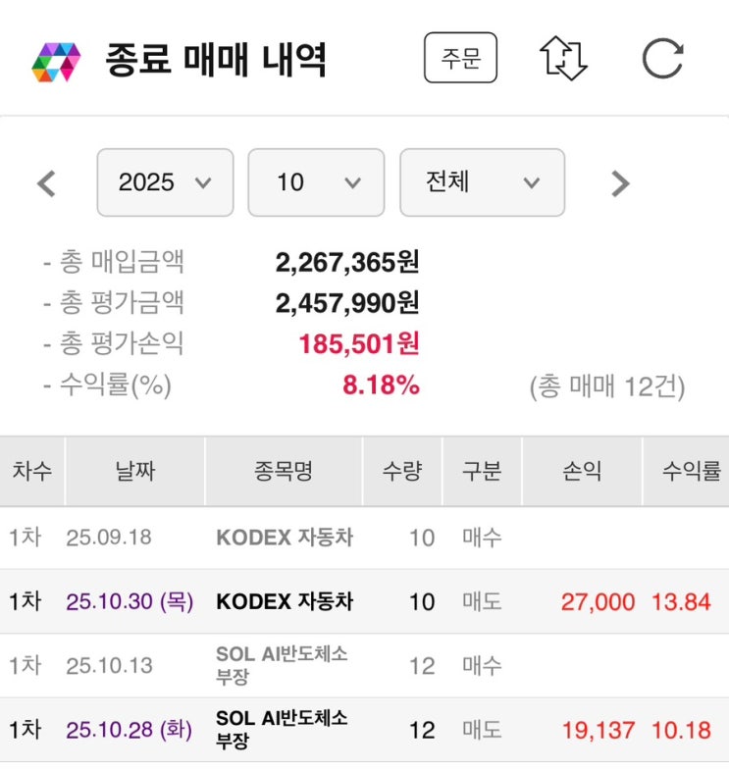Open the up-down transfer arrows icon

pyautogui.click(x=563, y=59)
